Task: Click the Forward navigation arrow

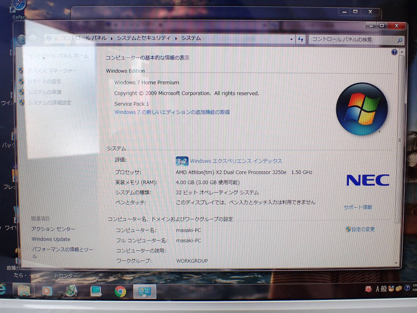Action: click(33, 39)
